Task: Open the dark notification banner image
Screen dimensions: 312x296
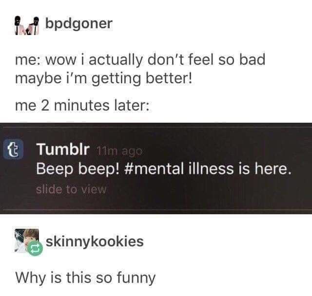Action: point(156,168)
